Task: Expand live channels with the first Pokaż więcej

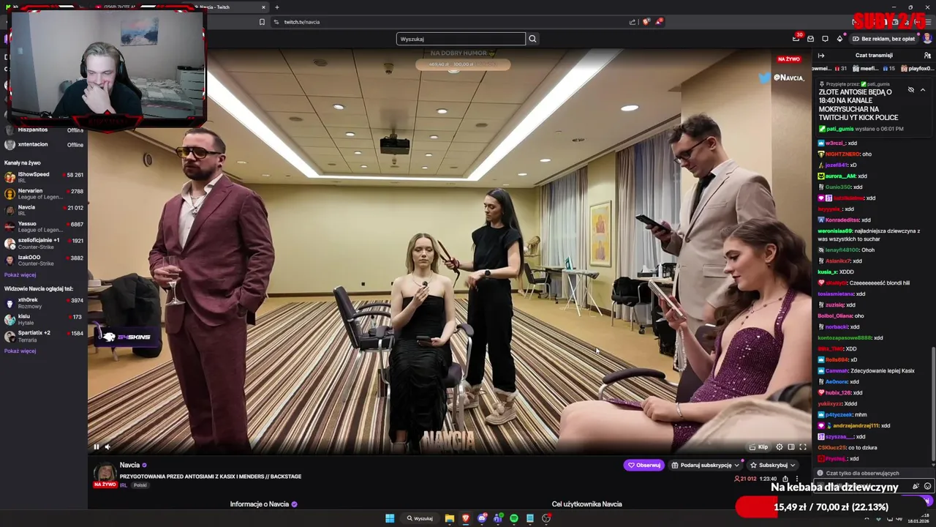Action: (x=20, y=274)
